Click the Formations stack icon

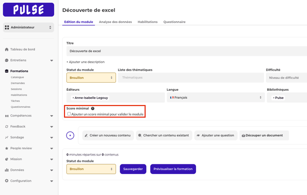pos(6,71)
